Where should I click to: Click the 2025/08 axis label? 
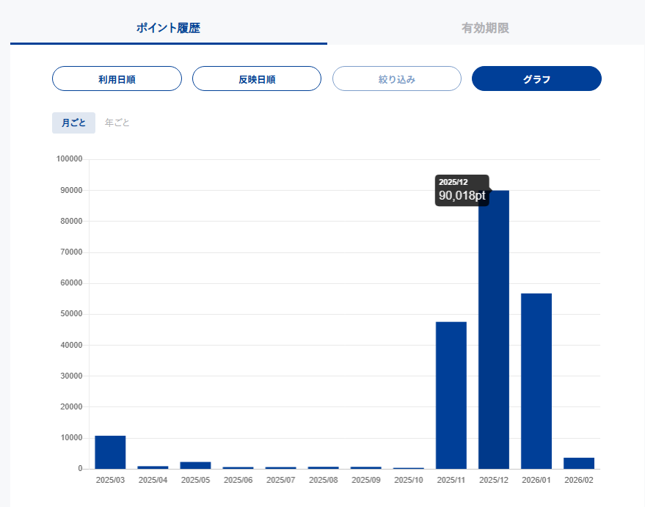(324, 480)
